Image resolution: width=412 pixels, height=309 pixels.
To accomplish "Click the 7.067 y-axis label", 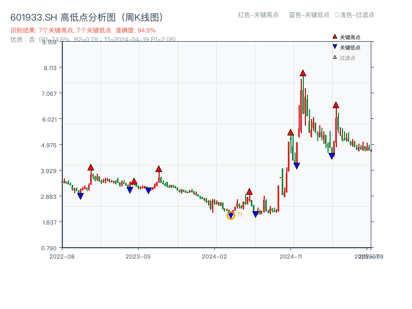I will [49, 94].
